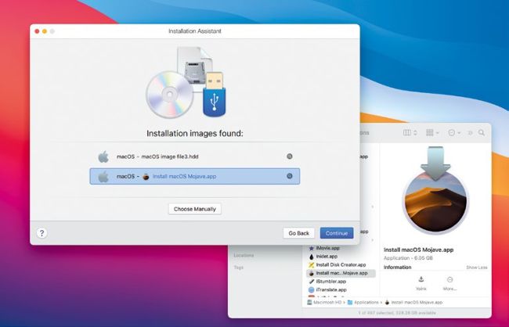Click the help question mark button
The image size is (509, 327).
click(42, 233)
